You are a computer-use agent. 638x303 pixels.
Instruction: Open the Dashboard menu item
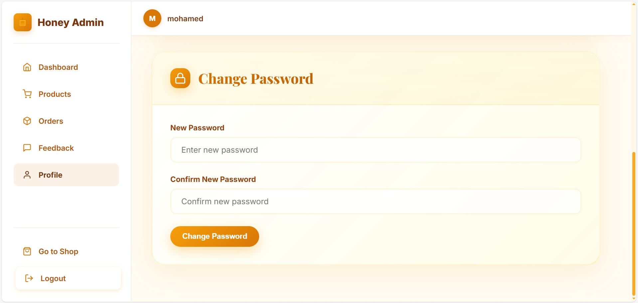(58, 67)
